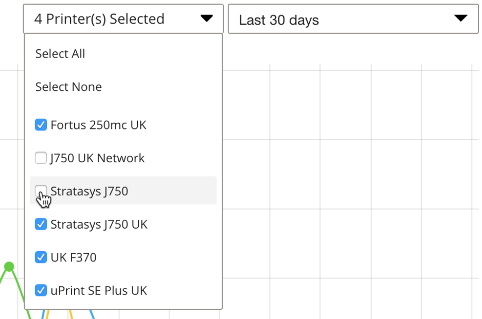Click the J750 UK Network label
482x319 pixels.
[x=97, y=158]
